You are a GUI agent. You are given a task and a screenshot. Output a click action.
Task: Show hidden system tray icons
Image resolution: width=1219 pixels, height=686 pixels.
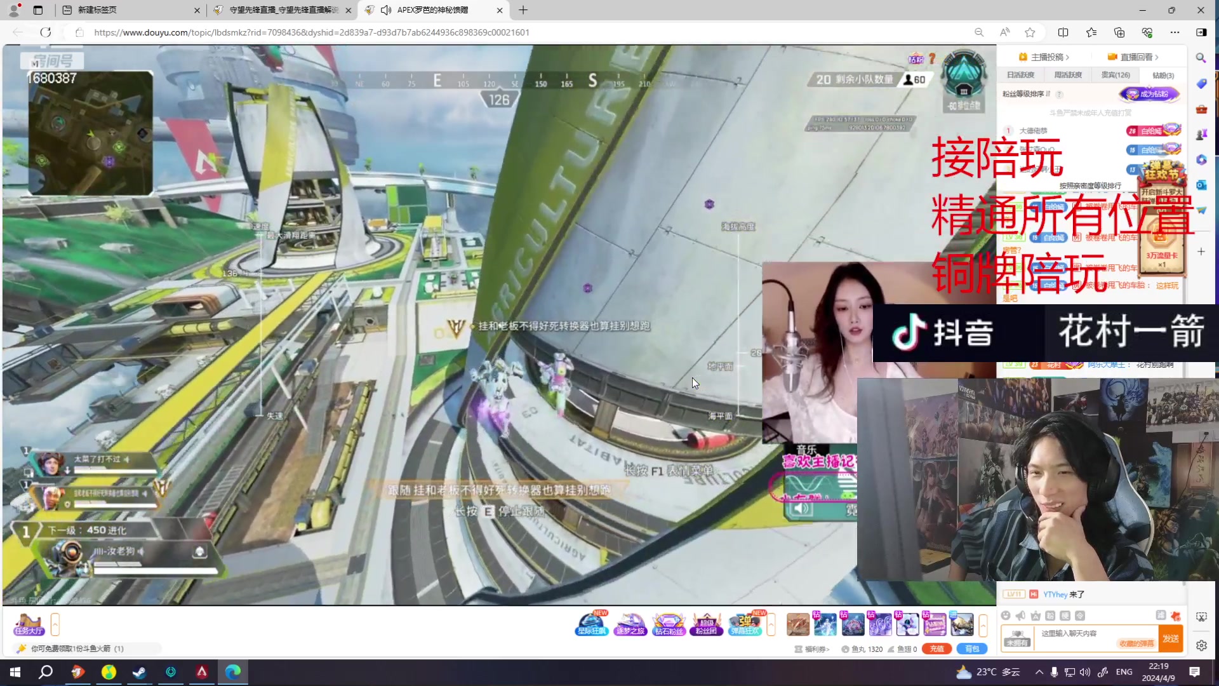tap(1039, 672)
